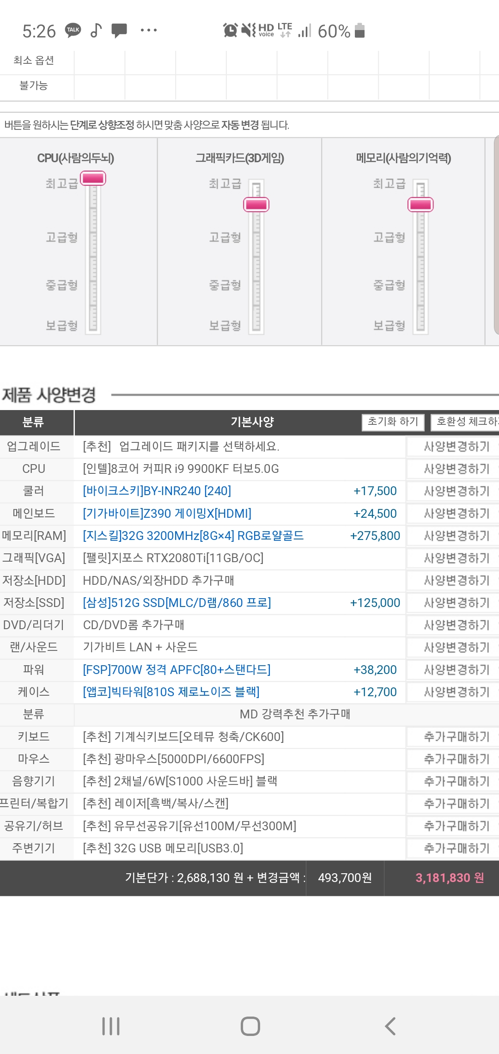Adjust the memory grade slider handle
The height and width of the screenshot is (1054, 499).
click(x=420, y=204)
